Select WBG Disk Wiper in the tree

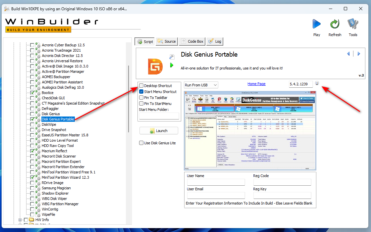tap(54, 199)
